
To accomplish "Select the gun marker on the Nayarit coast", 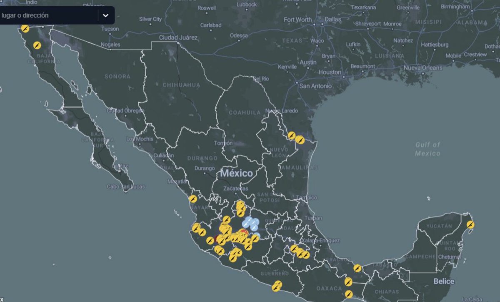I will tap(193, 199).
